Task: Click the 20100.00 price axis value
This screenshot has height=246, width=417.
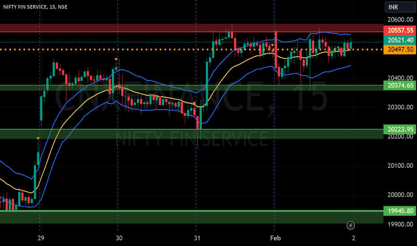Action: pyautogui.click(x=400, y=165)
